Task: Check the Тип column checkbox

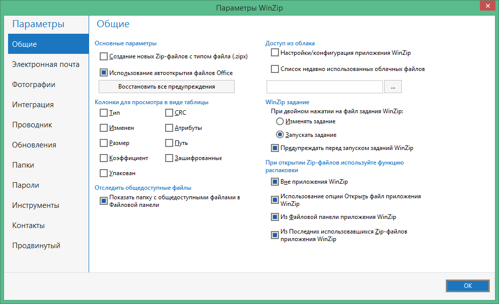Action: pos(104,113)
